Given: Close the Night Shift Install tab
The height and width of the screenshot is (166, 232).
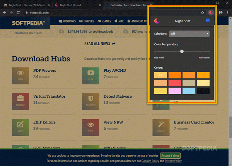Looking at the screenshot, I should click(x=100, y=5).
